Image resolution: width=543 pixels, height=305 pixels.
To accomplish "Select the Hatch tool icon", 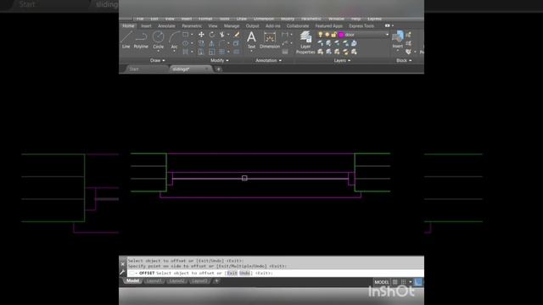I will (186, 52).
